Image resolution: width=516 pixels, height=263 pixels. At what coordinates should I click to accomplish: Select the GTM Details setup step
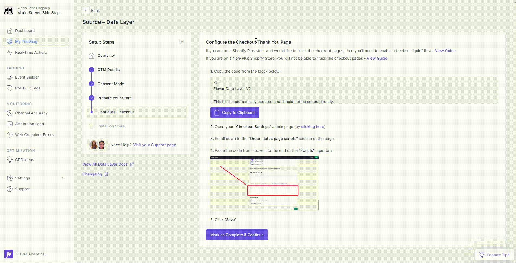[x=137, y=70]
